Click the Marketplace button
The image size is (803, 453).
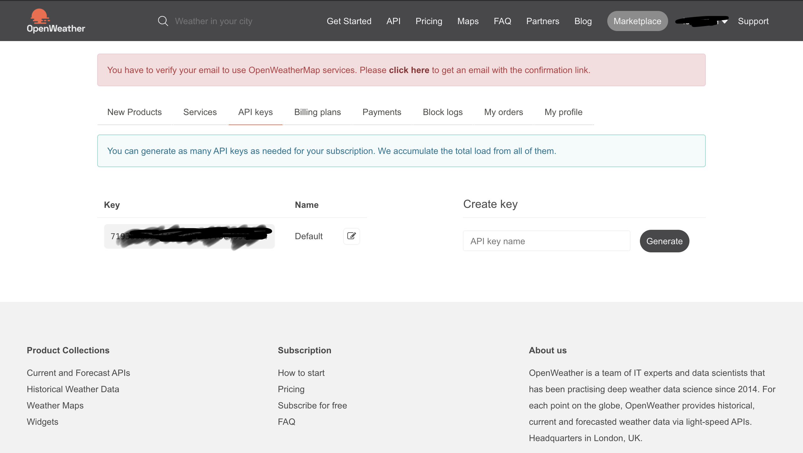click(x=637, y=21)
